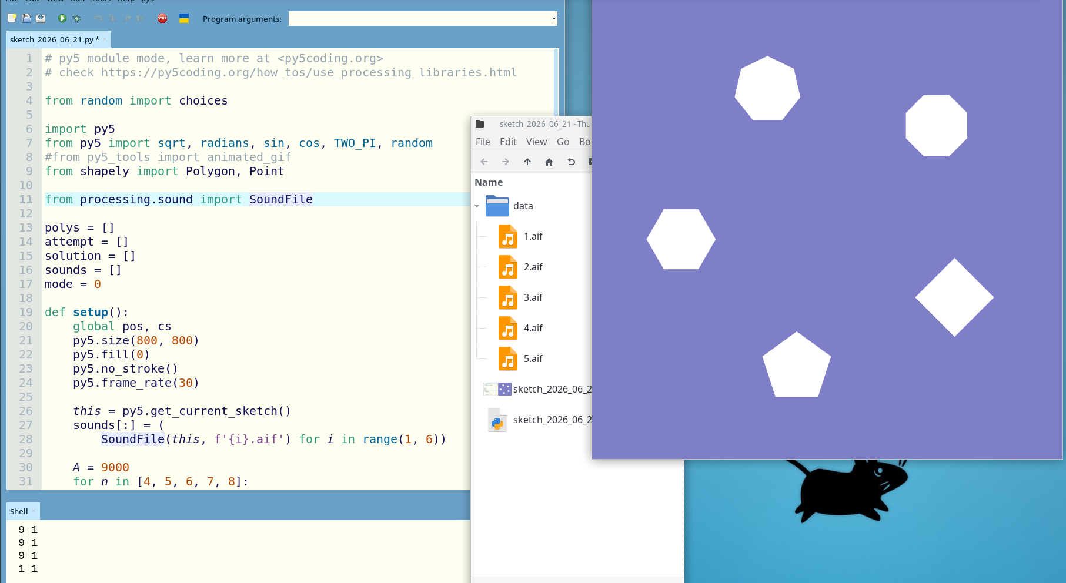This screenshot has width=1066, height=583.
Task: Reload the folder in file manager
Action: point(571,162)
